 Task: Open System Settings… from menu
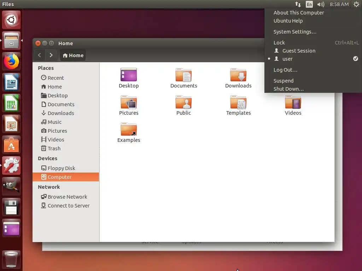313,32
